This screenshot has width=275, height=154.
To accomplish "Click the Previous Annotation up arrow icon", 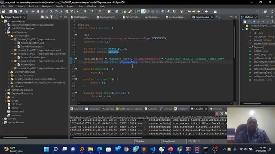I will point(182,12).
